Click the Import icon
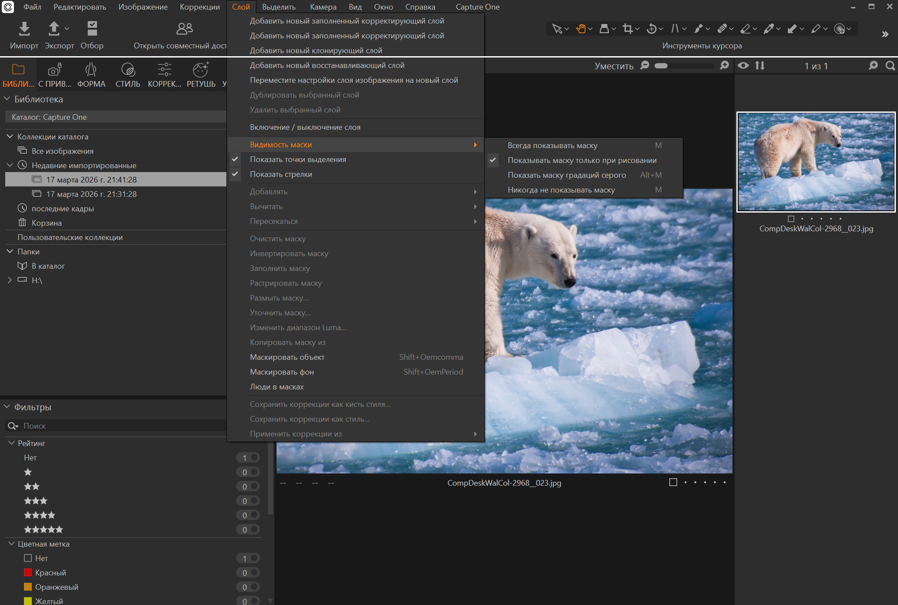This screenshot has height=605, width=898. (x=24, y=29)
